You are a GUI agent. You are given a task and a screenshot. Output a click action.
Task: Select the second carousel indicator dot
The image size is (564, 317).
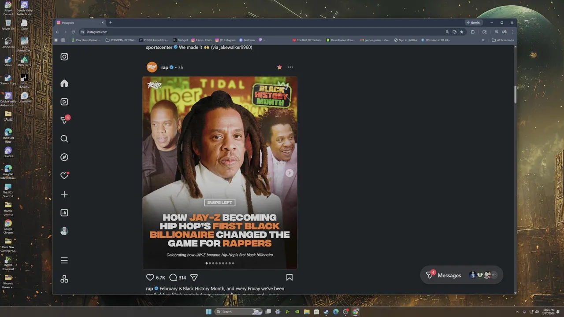(x=210, y=263)
